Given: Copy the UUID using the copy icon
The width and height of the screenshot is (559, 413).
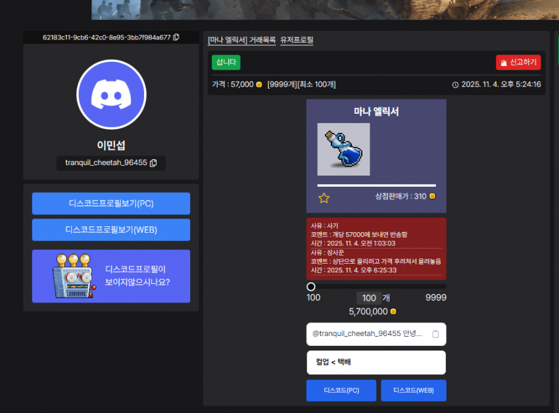Looking at the screenshot, I should click(x=176, y=37).
